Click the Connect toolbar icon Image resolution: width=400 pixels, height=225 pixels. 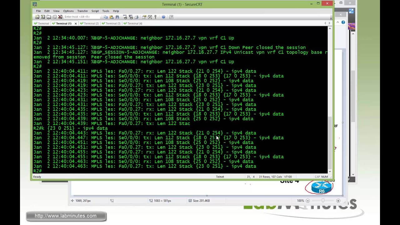tap(37, 17)
